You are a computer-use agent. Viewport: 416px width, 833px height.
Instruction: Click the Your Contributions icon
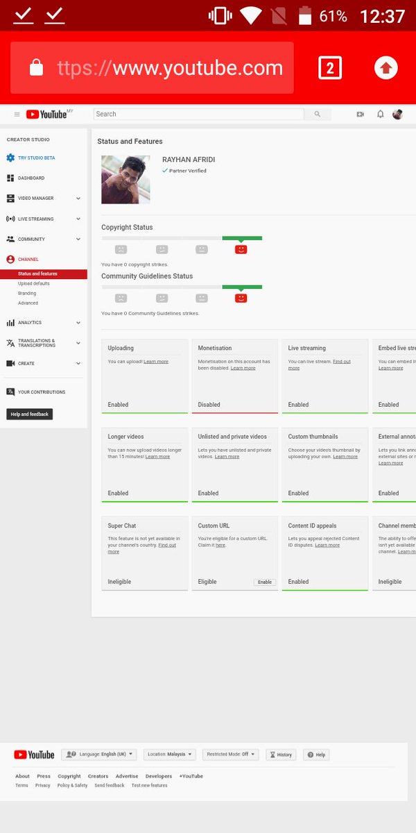click(x=10, y=392)
